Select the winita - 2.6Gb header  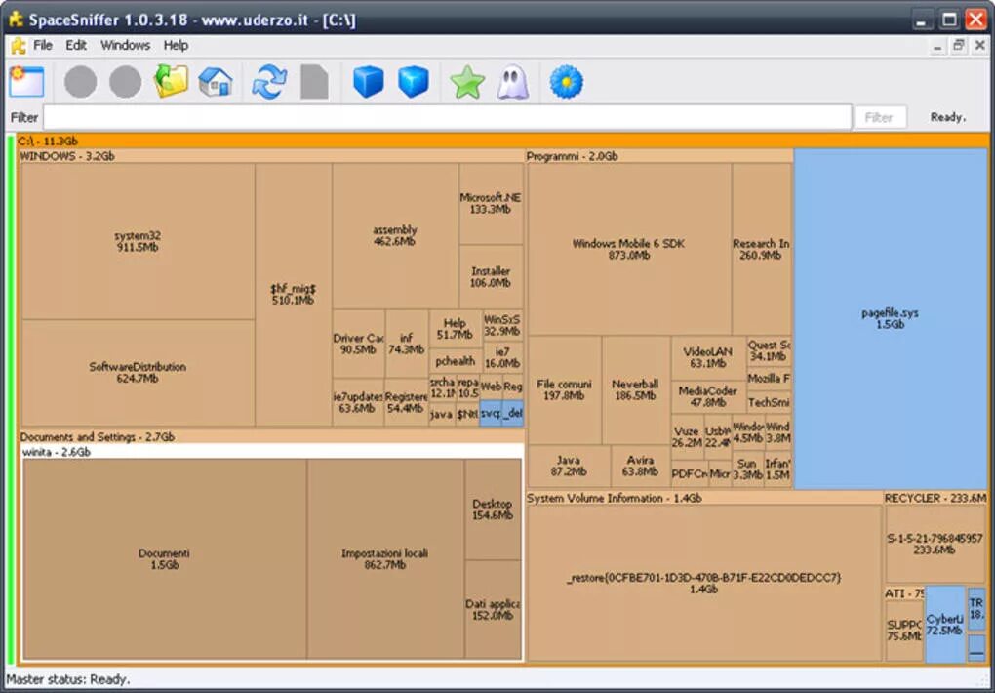(271, 452)
